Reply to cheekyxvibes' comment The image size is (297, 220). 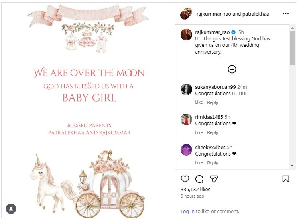[212, 163]
